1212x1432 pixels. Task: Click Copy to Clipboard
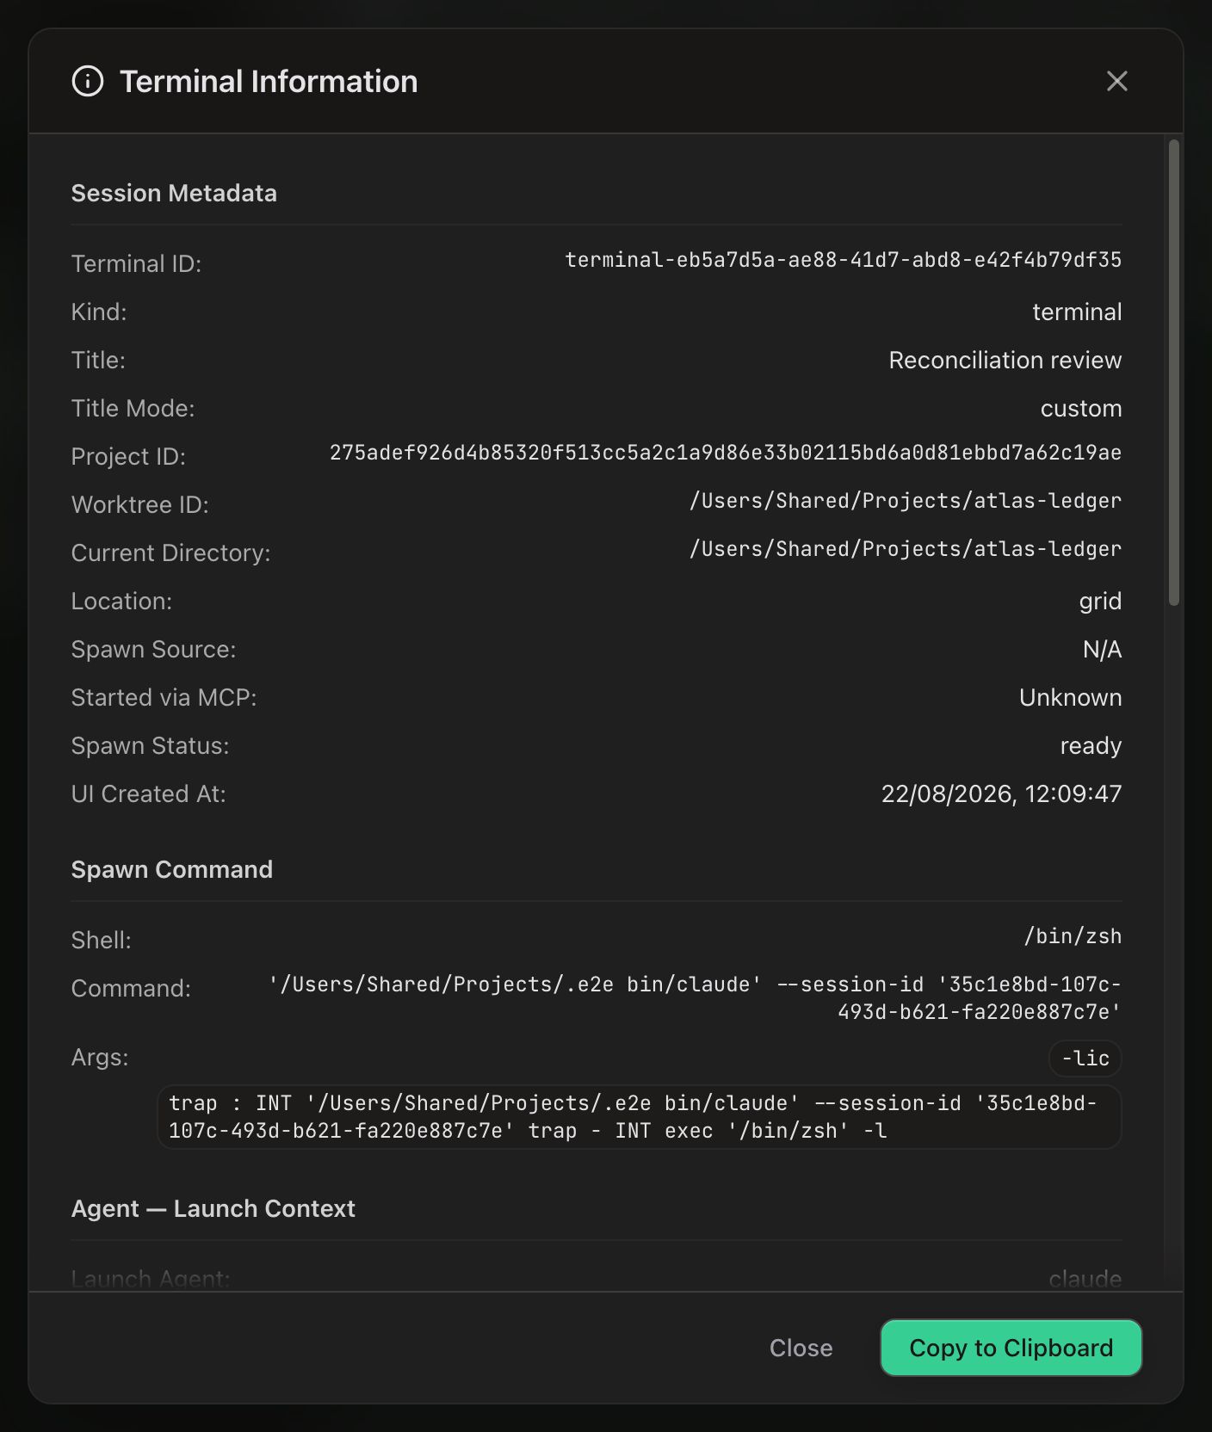pyautogui.click(x=1011, y=1348)
